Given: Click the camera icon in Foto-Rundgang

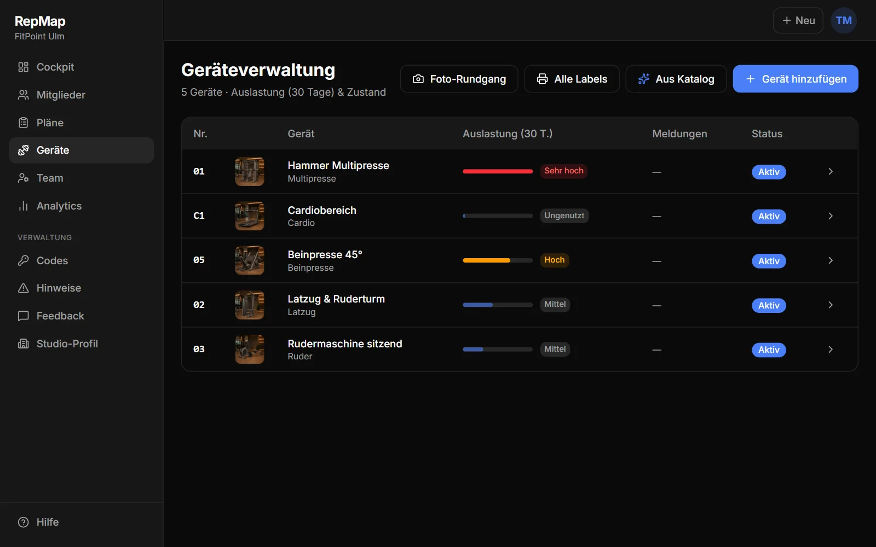Looking at the screenshot, I should tap(418, 79).
